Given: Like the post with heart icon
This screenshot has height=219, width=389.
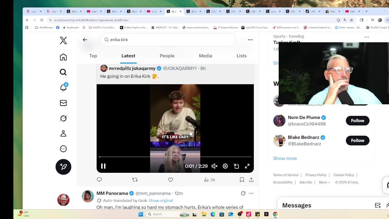Looking at the screenshot, I should coord(170,180).
